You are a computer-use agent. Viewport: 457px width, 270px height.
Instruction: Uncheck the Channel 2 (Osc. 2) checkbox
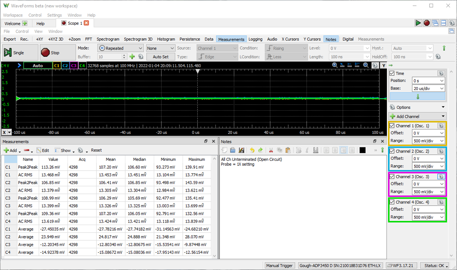tap(392, 151)
